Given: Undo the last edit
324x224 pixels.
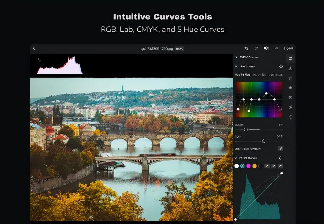Looking at the screenshot, I should point(246,48).
